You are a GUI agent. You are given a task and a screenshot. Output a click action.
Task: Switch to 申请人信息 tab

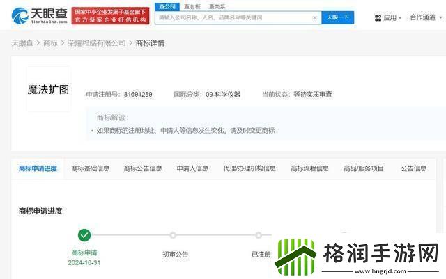(192, 168)
